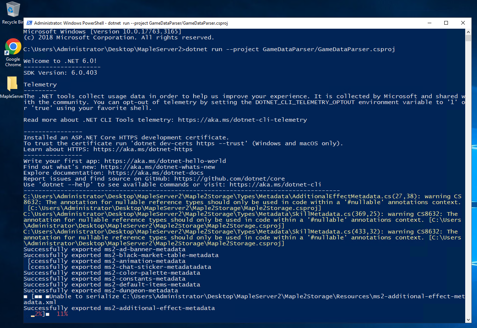Click the https://aka.ms/dotnet-whats-new URL
Viewport: 477px width, 328px height.
click(x=158, y=167)
